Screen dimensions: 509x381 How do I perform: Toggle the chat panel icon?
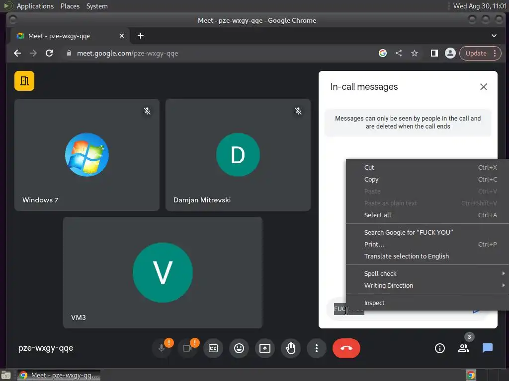click(488, 348)
